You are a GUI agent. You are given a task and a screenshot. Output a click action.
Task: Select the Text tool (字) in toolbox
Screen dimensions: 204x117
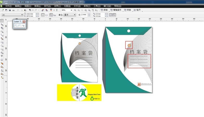tap(2, 56)
